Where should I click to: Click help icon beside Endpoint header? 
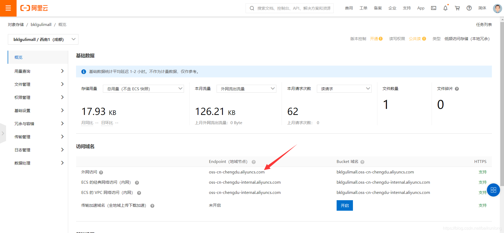253,162
